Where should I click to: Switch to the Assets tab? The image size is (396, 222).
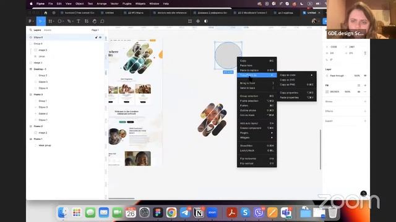click(48, 30)
